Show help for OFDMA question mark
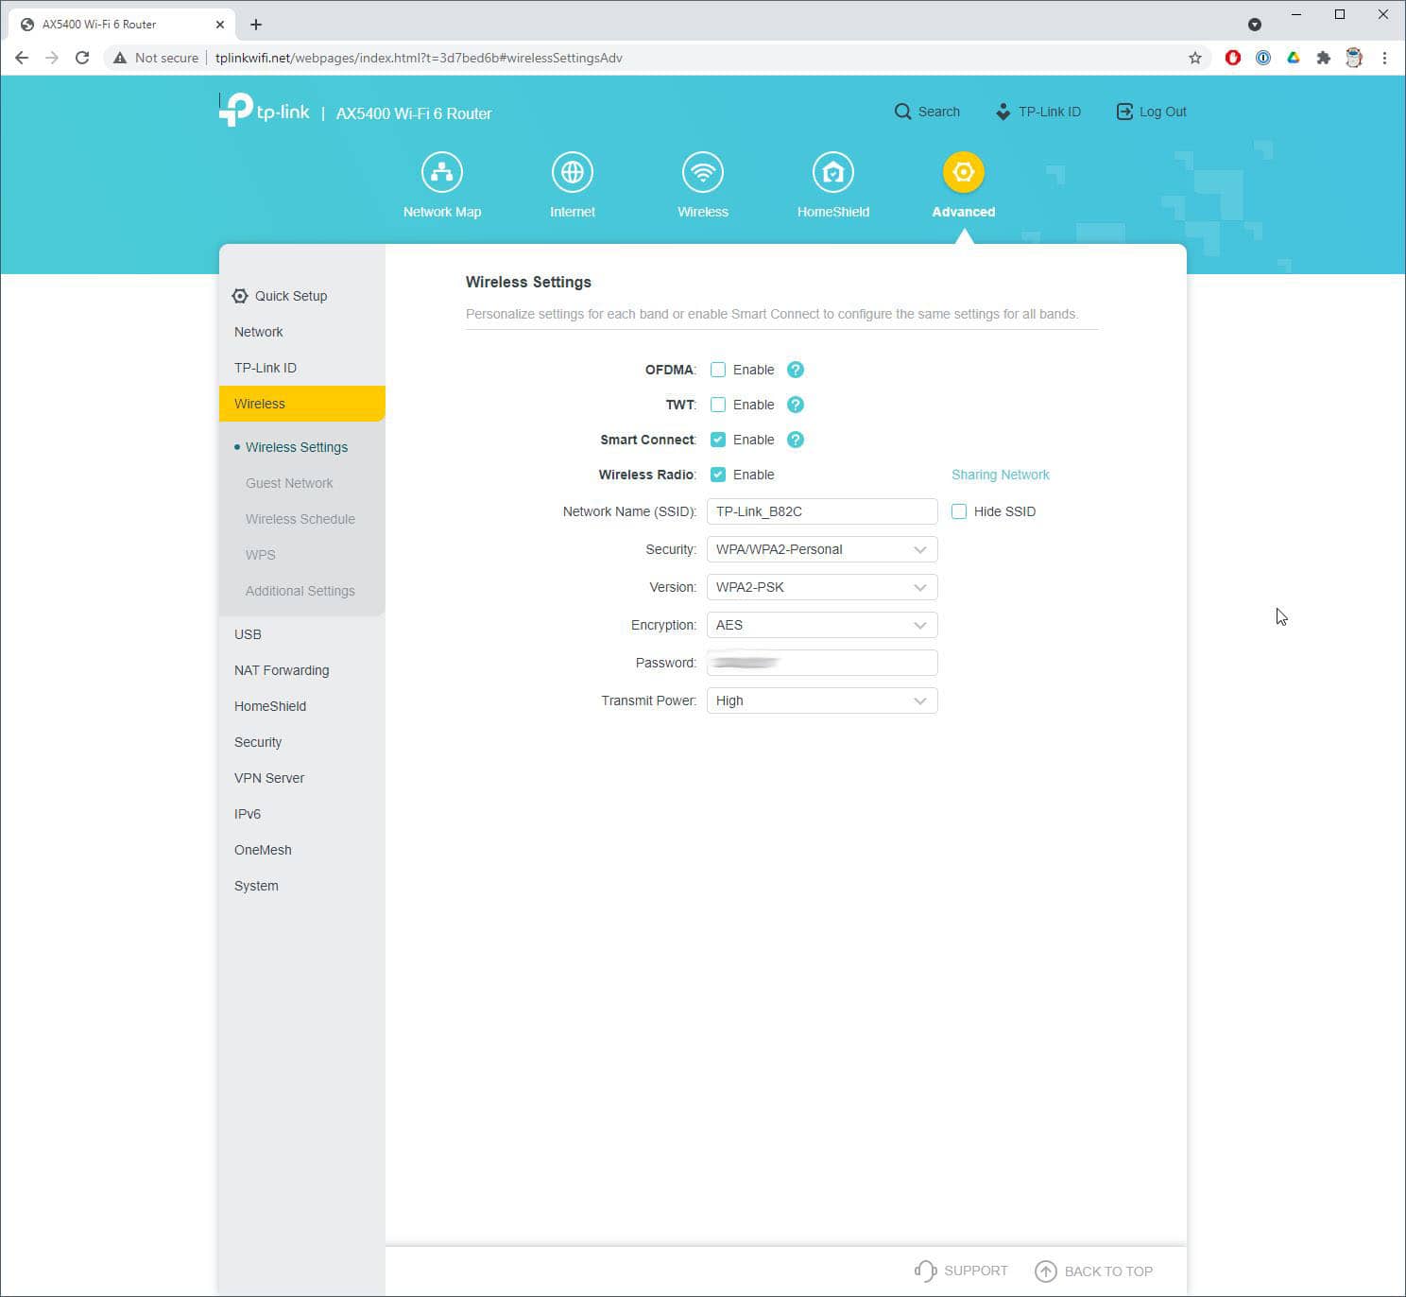This screenshot has width=1406, height=1297. (796, 370)
